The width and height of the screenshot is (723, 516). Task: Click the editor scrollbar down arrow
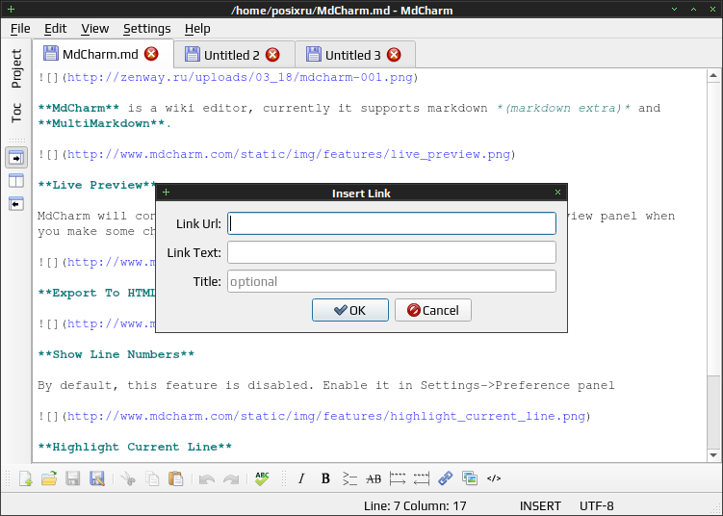click(x=713, y=455)
